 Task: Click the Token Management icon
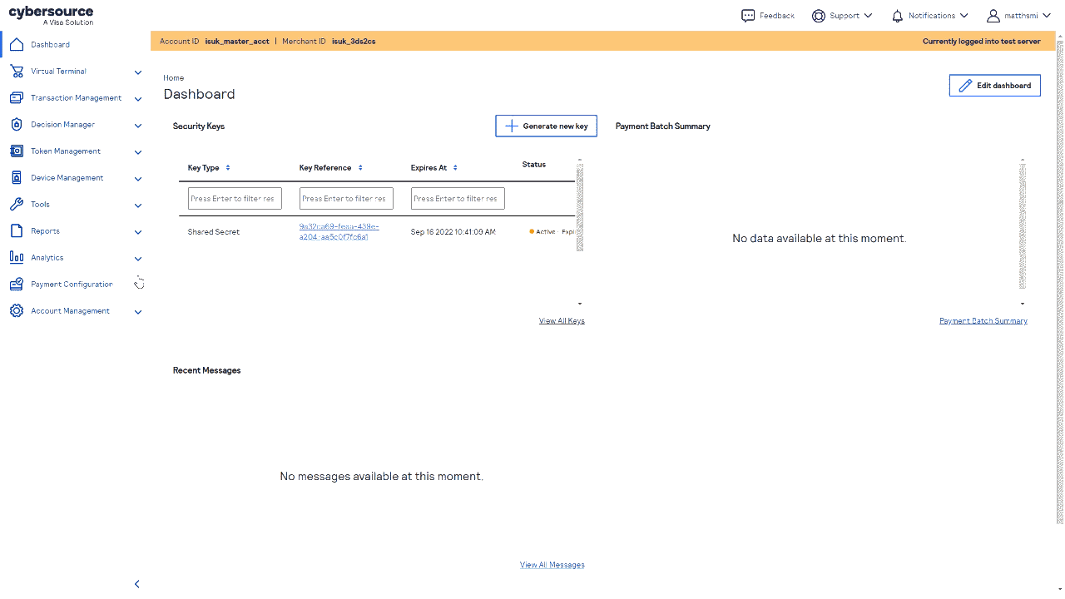click(x=16, y=151)
